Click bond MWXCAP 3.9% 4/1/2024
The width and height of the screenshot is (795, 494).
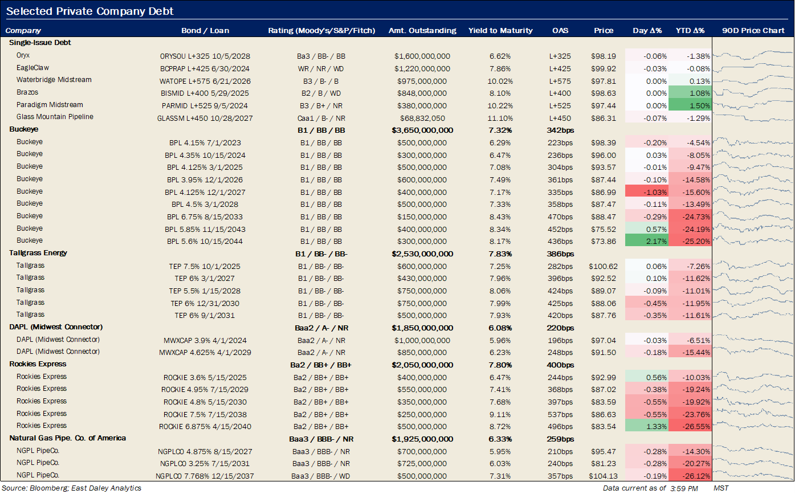tap(205, 340)
